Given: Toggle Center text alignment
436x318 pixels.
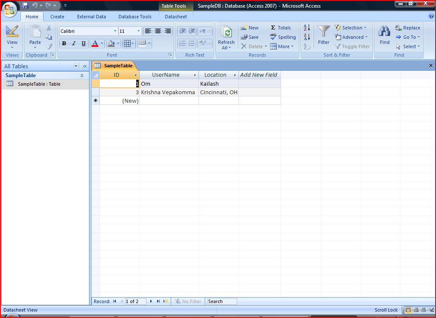Looking at the screenshot, I should [x=158, y=31].
